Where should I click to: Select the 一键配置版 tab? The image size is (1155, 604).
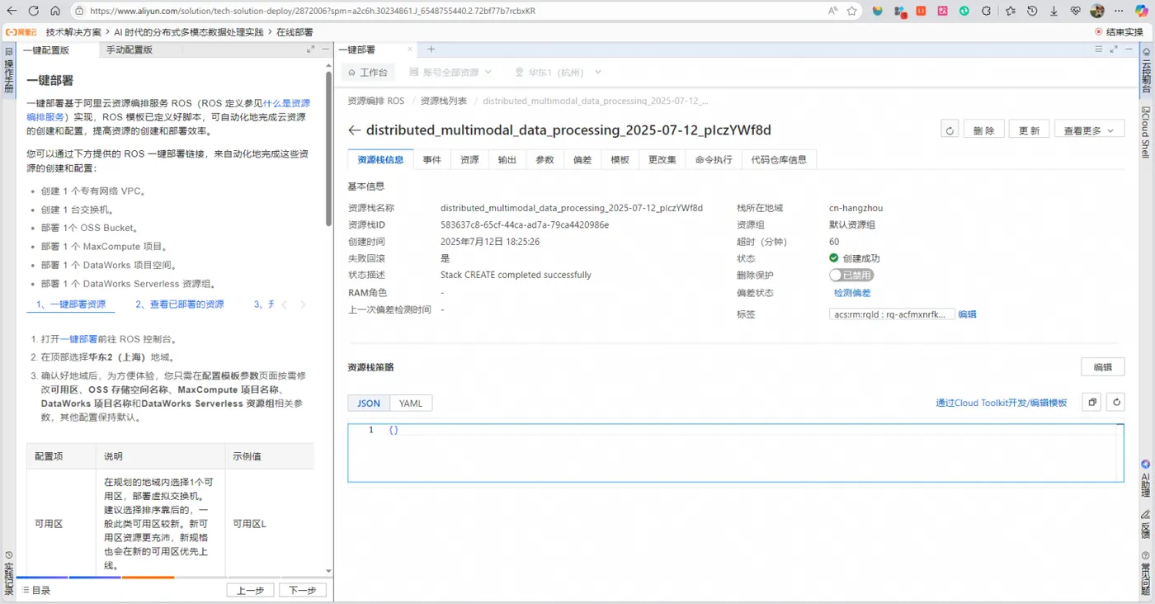[46, 50]
